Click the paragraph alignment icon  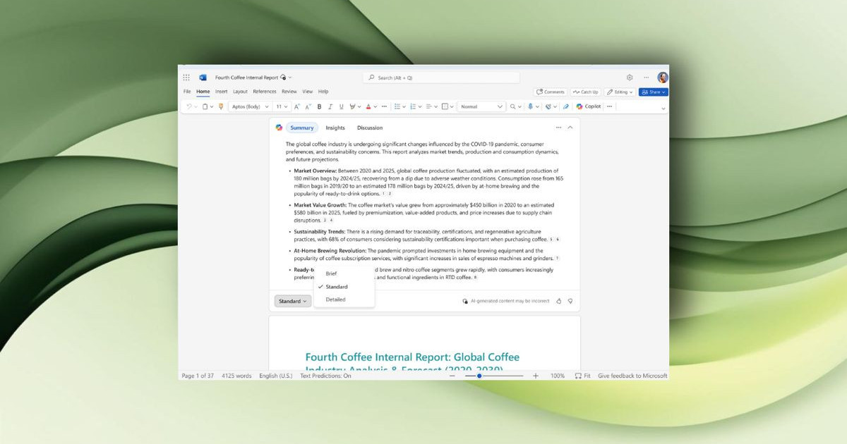(430, 106)
